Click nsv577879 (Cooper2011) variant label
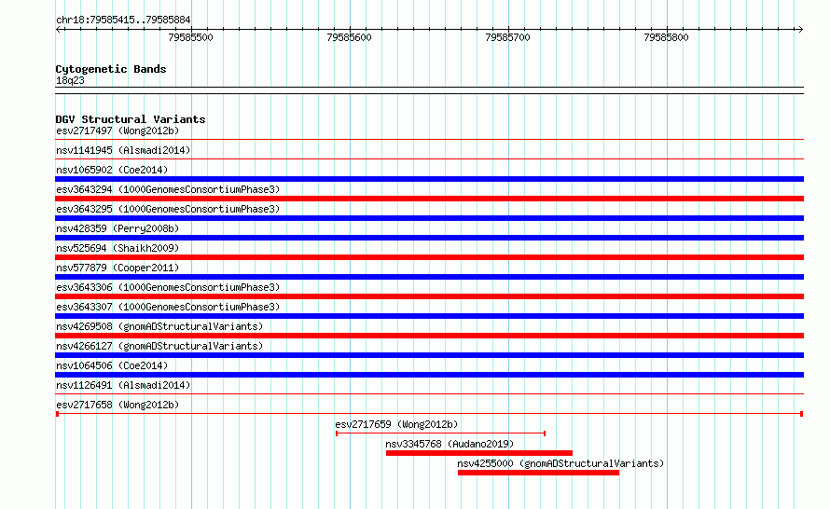The width and height of the screenshot is (830, 509). click(x=118, y=268)
